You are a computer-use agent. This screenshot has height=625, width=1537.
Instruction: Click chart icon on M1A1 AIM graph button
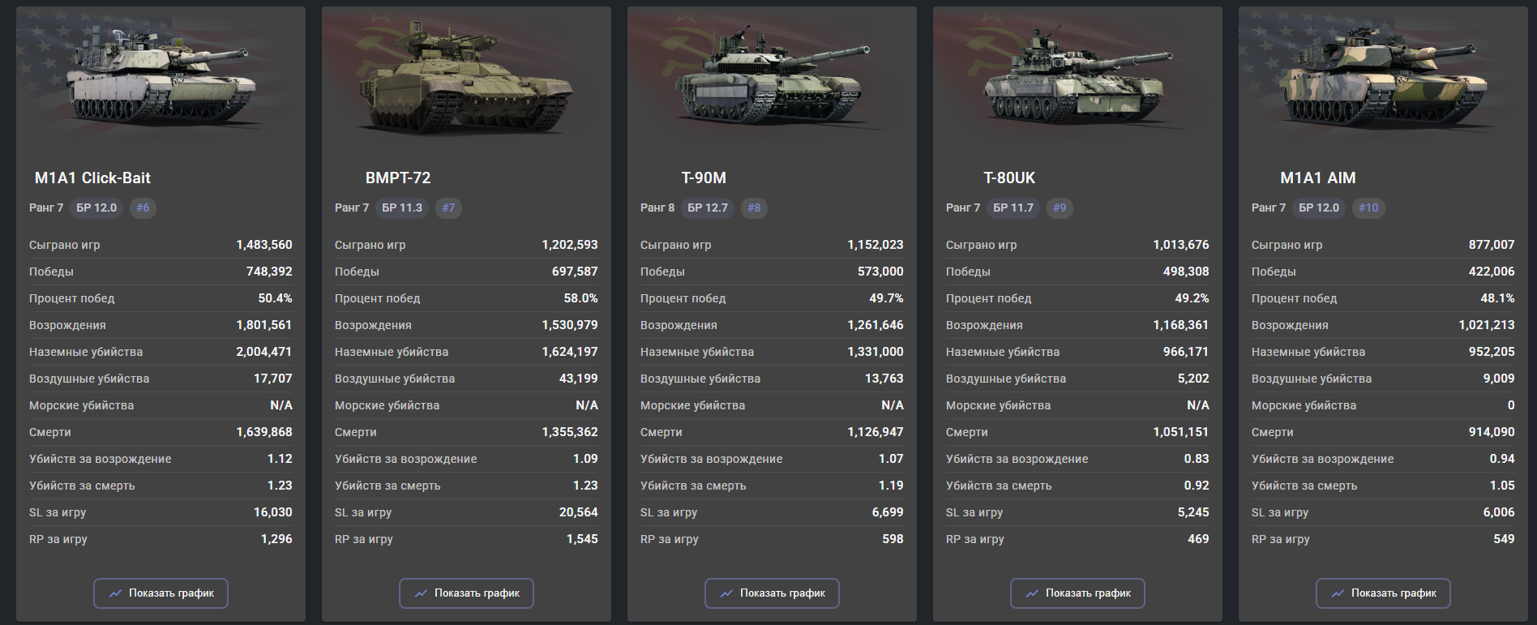[1338, 593]
